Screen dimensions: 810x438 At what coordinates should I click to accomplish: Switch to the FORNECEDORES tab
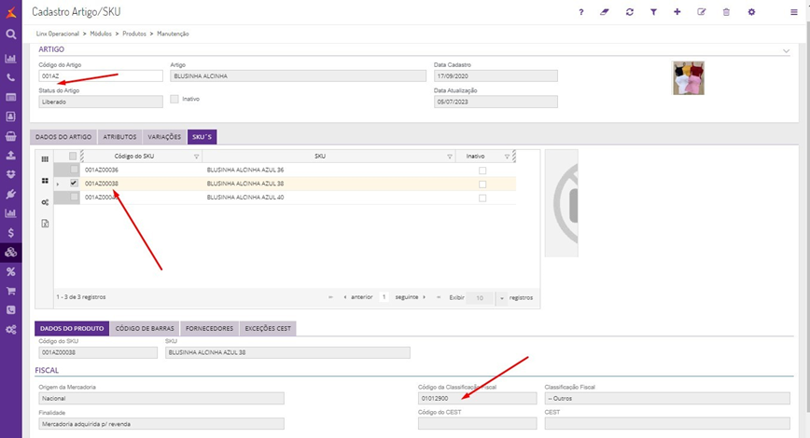(x=209, y=329)
